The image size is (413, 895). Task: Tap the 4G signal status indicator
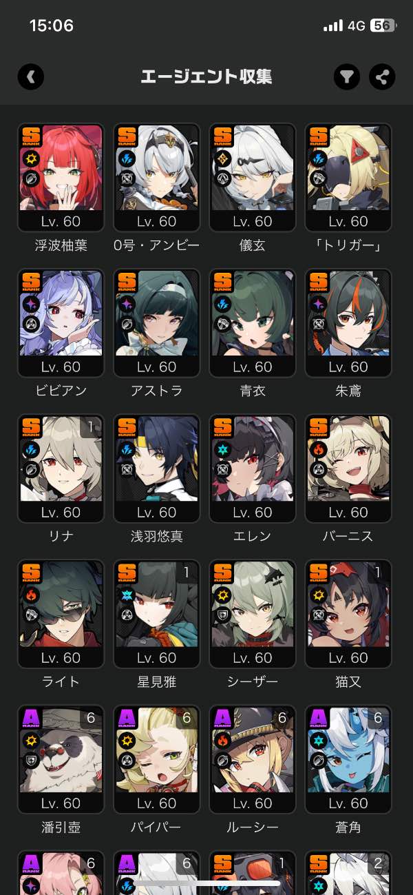click(356, 26)
